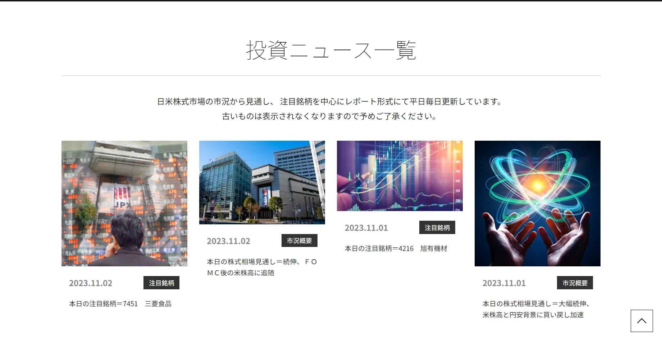
Task: Open article 本日の注目銘柄＝4216 旭有機材
Action: click(x=396, y=248)
